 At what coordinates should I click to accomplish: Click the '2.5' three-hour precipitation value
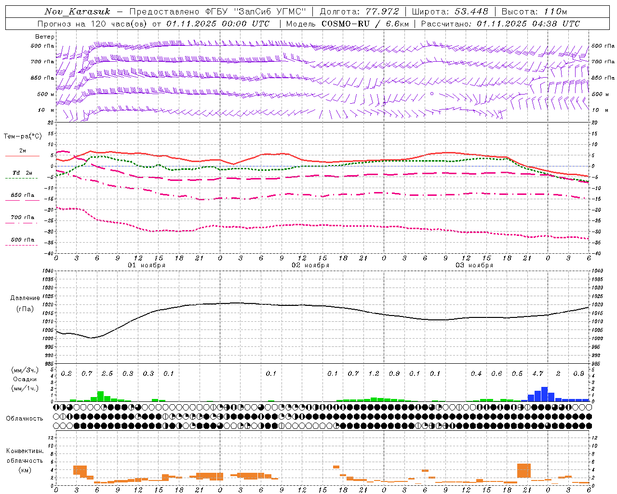pyautogui.click(x=107, y=373)
